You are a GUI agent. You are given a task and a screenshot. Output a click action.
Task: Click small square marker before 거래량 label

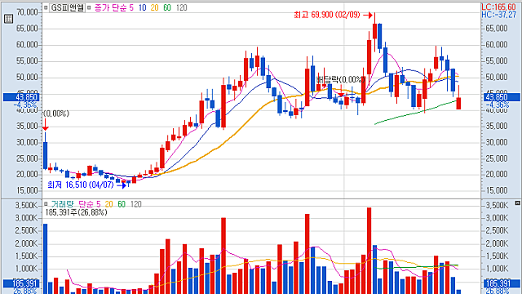pyautogui.click(x=46, y=203)
